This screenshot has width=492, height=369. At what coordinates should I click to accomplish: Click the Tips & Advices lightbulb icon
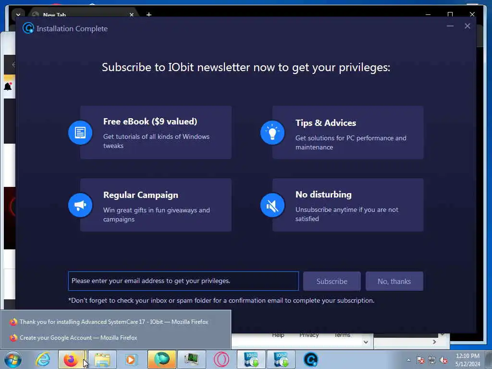click(272, 133)
